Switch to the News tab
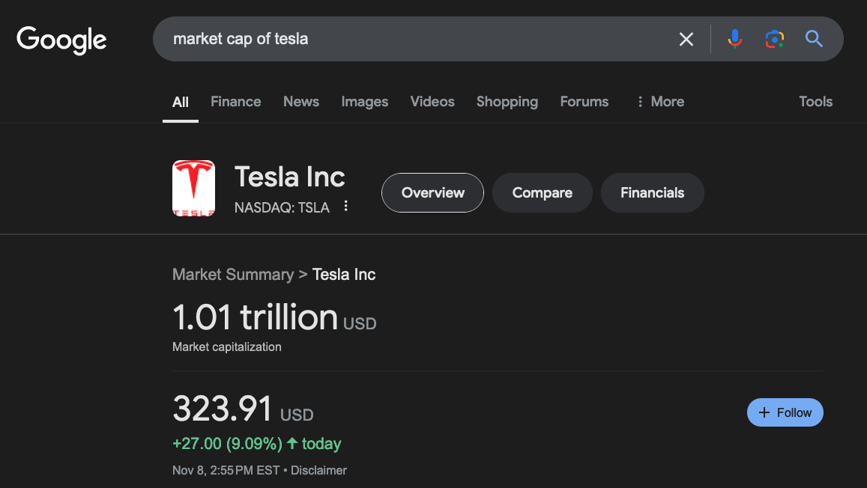 [x=300, y=102]
